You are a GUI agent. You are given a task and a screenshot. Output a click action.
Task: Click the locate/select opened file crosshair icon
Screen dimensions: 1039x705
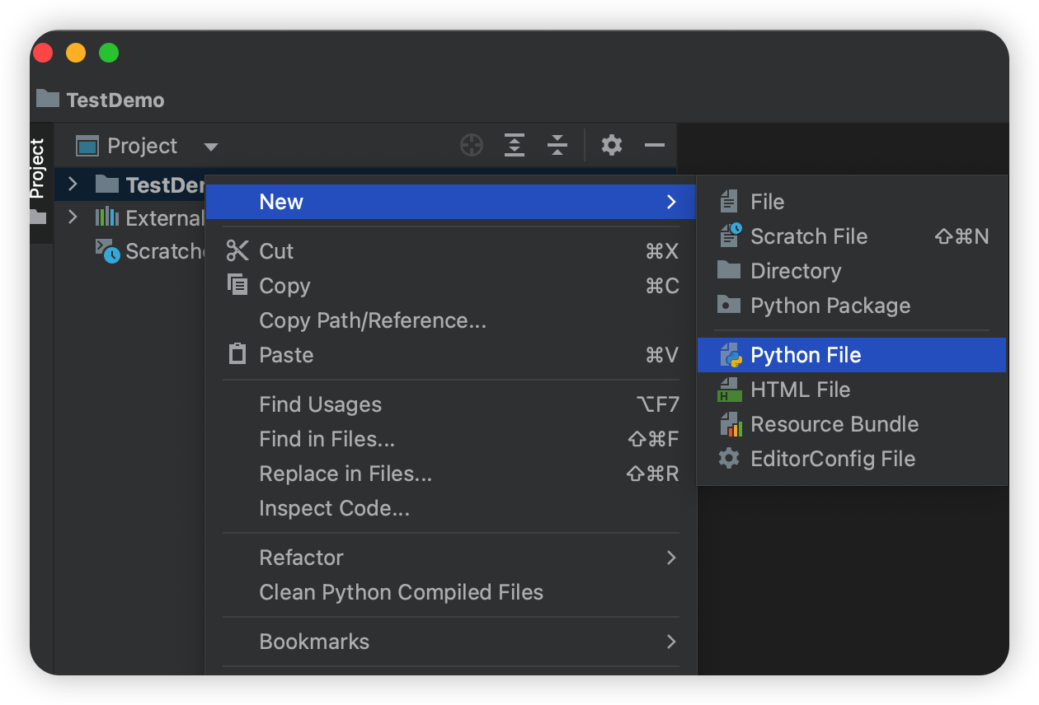click(471, 146)
